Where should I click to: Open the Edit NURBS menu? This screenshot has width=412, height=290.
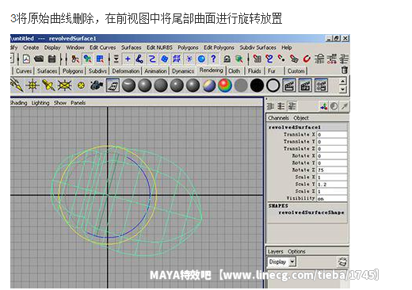(159, 48)
